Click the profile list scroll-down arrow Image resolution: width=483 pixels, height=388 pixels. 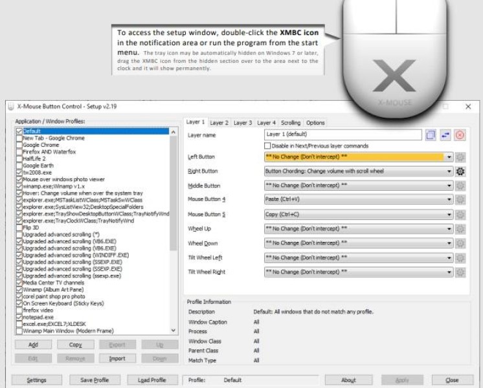pos(174,330)
